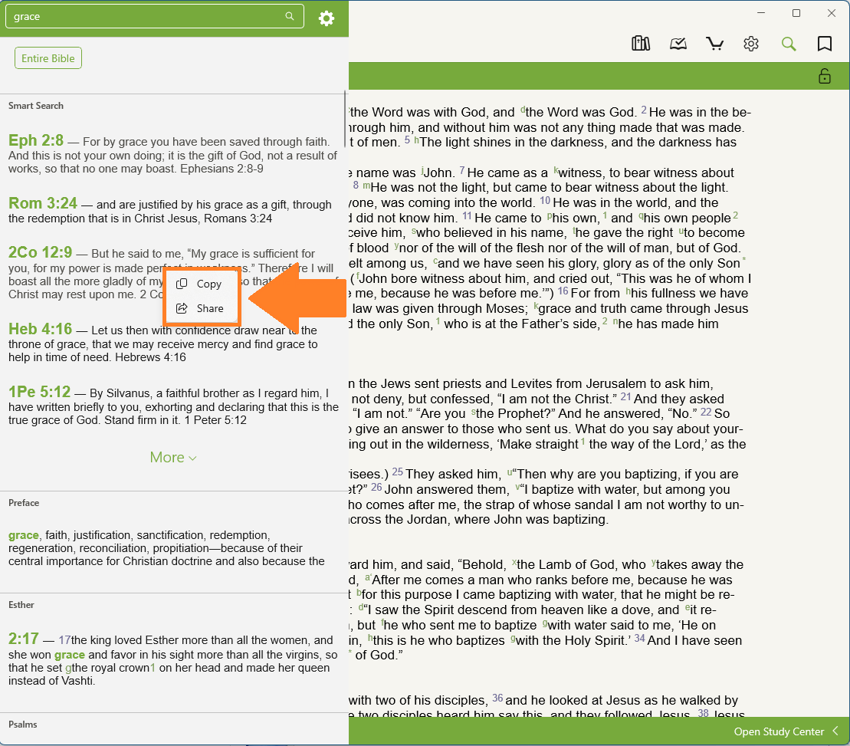The image size is (850, 746).
Task: Toggle the padlock sync lock icon
Action: [825, 76]
